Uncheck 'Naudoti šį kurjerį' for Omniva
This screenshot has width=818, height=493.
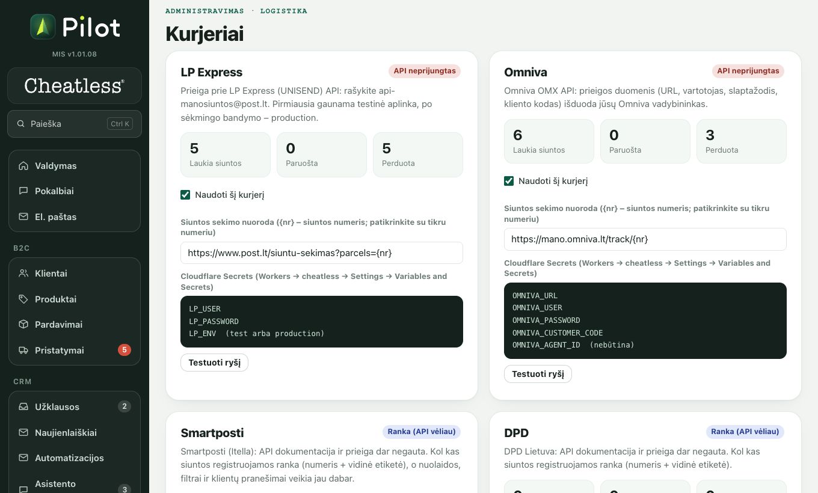point(509,181)
